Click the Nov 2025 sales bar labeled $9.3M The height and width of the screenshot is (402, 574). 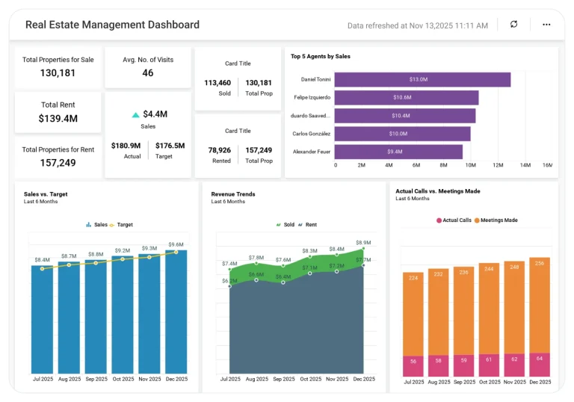149,314
